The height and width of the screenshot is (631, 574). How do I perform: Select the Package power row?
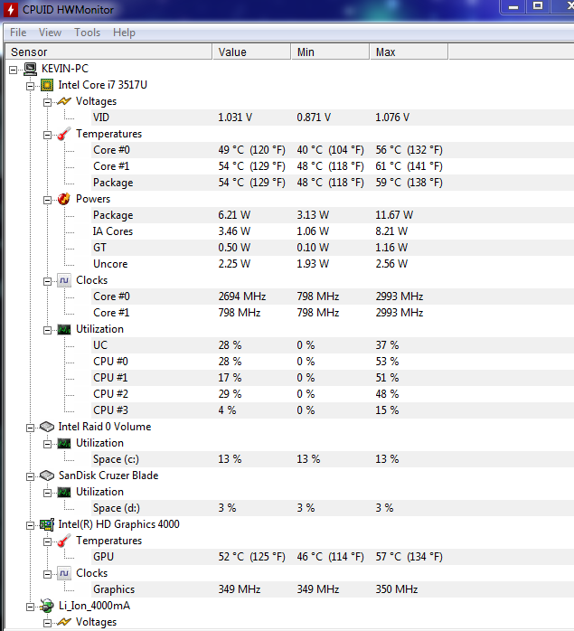coord(333,215)
